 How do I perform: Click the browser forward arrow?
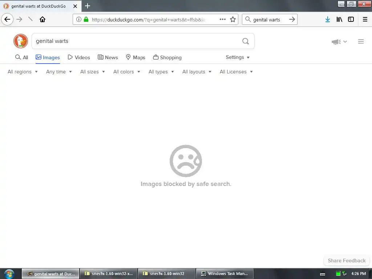click(19, 19)
